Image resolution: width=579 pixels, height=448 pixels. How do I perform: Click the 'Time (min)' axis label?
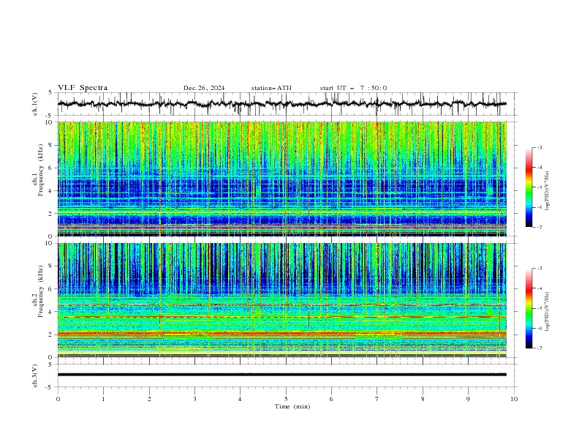[292, 406]
